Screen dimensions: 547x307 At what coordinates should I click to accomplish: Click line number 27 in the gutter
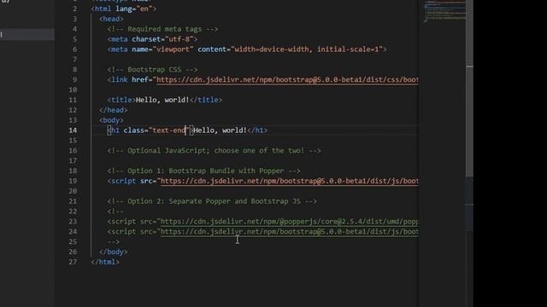[73, 262]
